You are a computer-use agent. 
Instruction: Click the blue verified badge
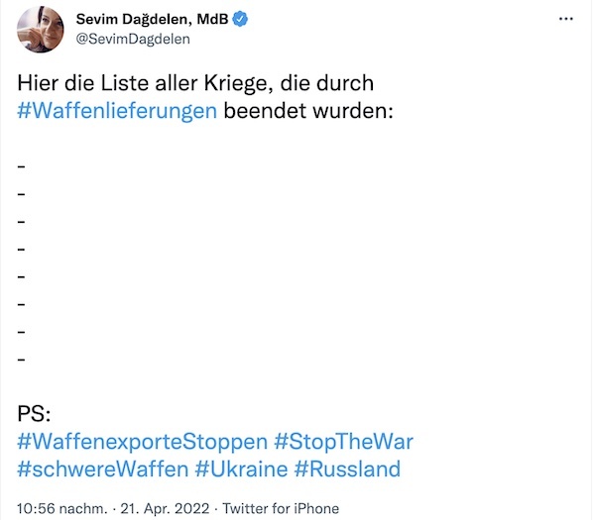[226, 19]
